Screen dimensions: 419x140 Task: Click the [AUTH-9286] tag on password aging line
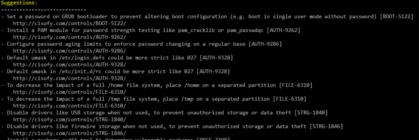coord(265,44)
